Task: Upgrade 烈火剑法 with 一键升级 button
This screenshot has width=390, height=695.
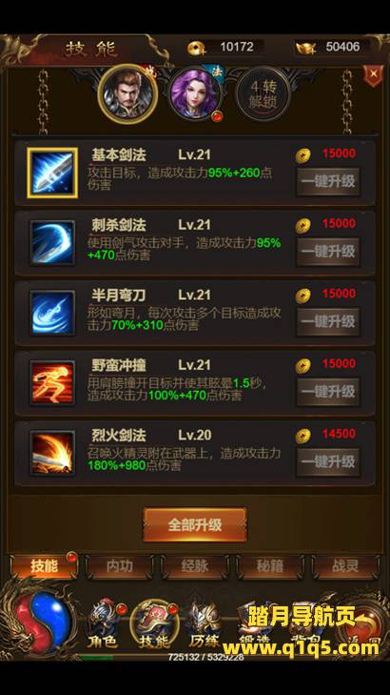Action: [x=328, y=461]
